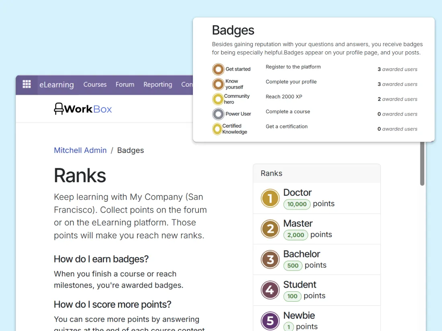This screenshot has height=331, width=442.
Task: Click the Ranks panel header
Action: pos(317,173)
